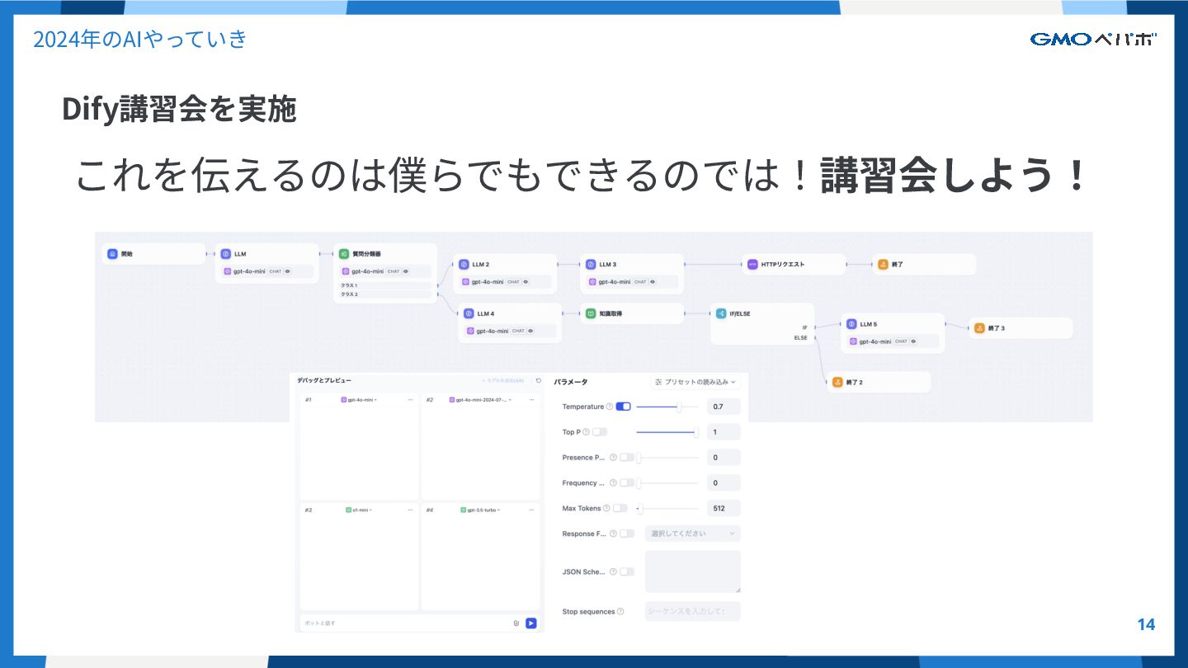Open the #1 gpt-4o-mini model dropdown
Viewport: 1188px width, 668px height.
(x=358, y=399)
